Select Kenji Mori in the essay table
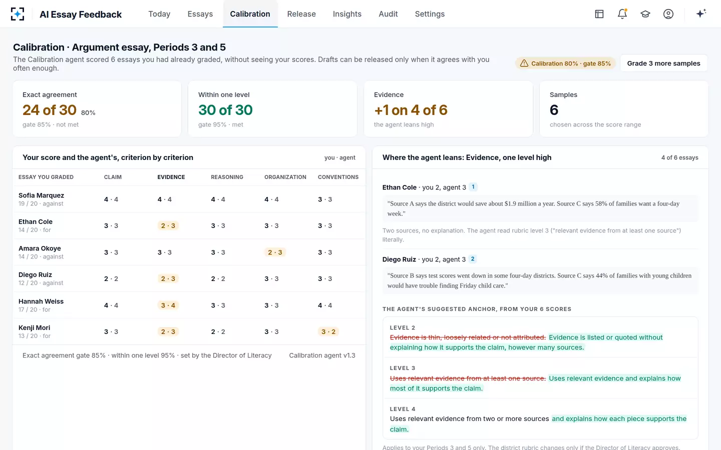This screenshot has height=450, width=721. tap(35, 328)
